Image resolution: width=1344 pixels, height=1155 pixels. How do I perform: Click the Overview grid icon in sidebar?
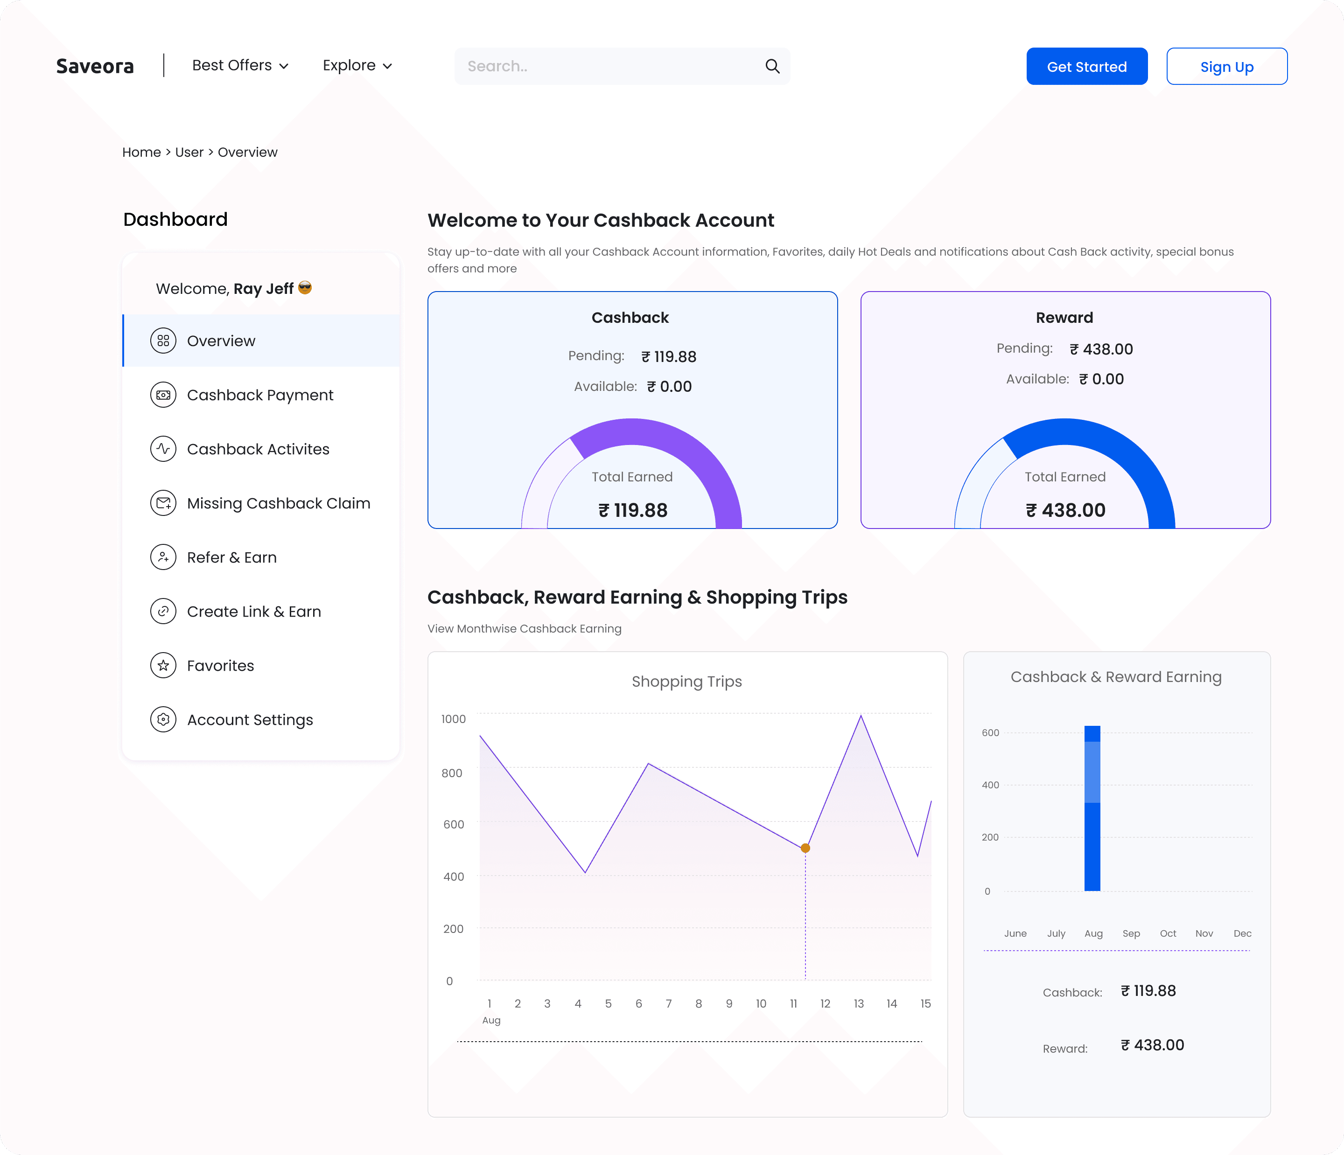click(x=163, y=341)
